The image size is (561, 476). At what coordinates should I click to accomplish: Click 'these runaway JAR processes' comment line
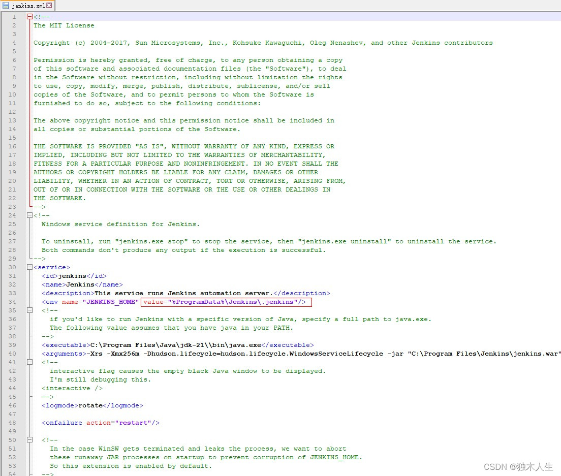coord(206,457)
